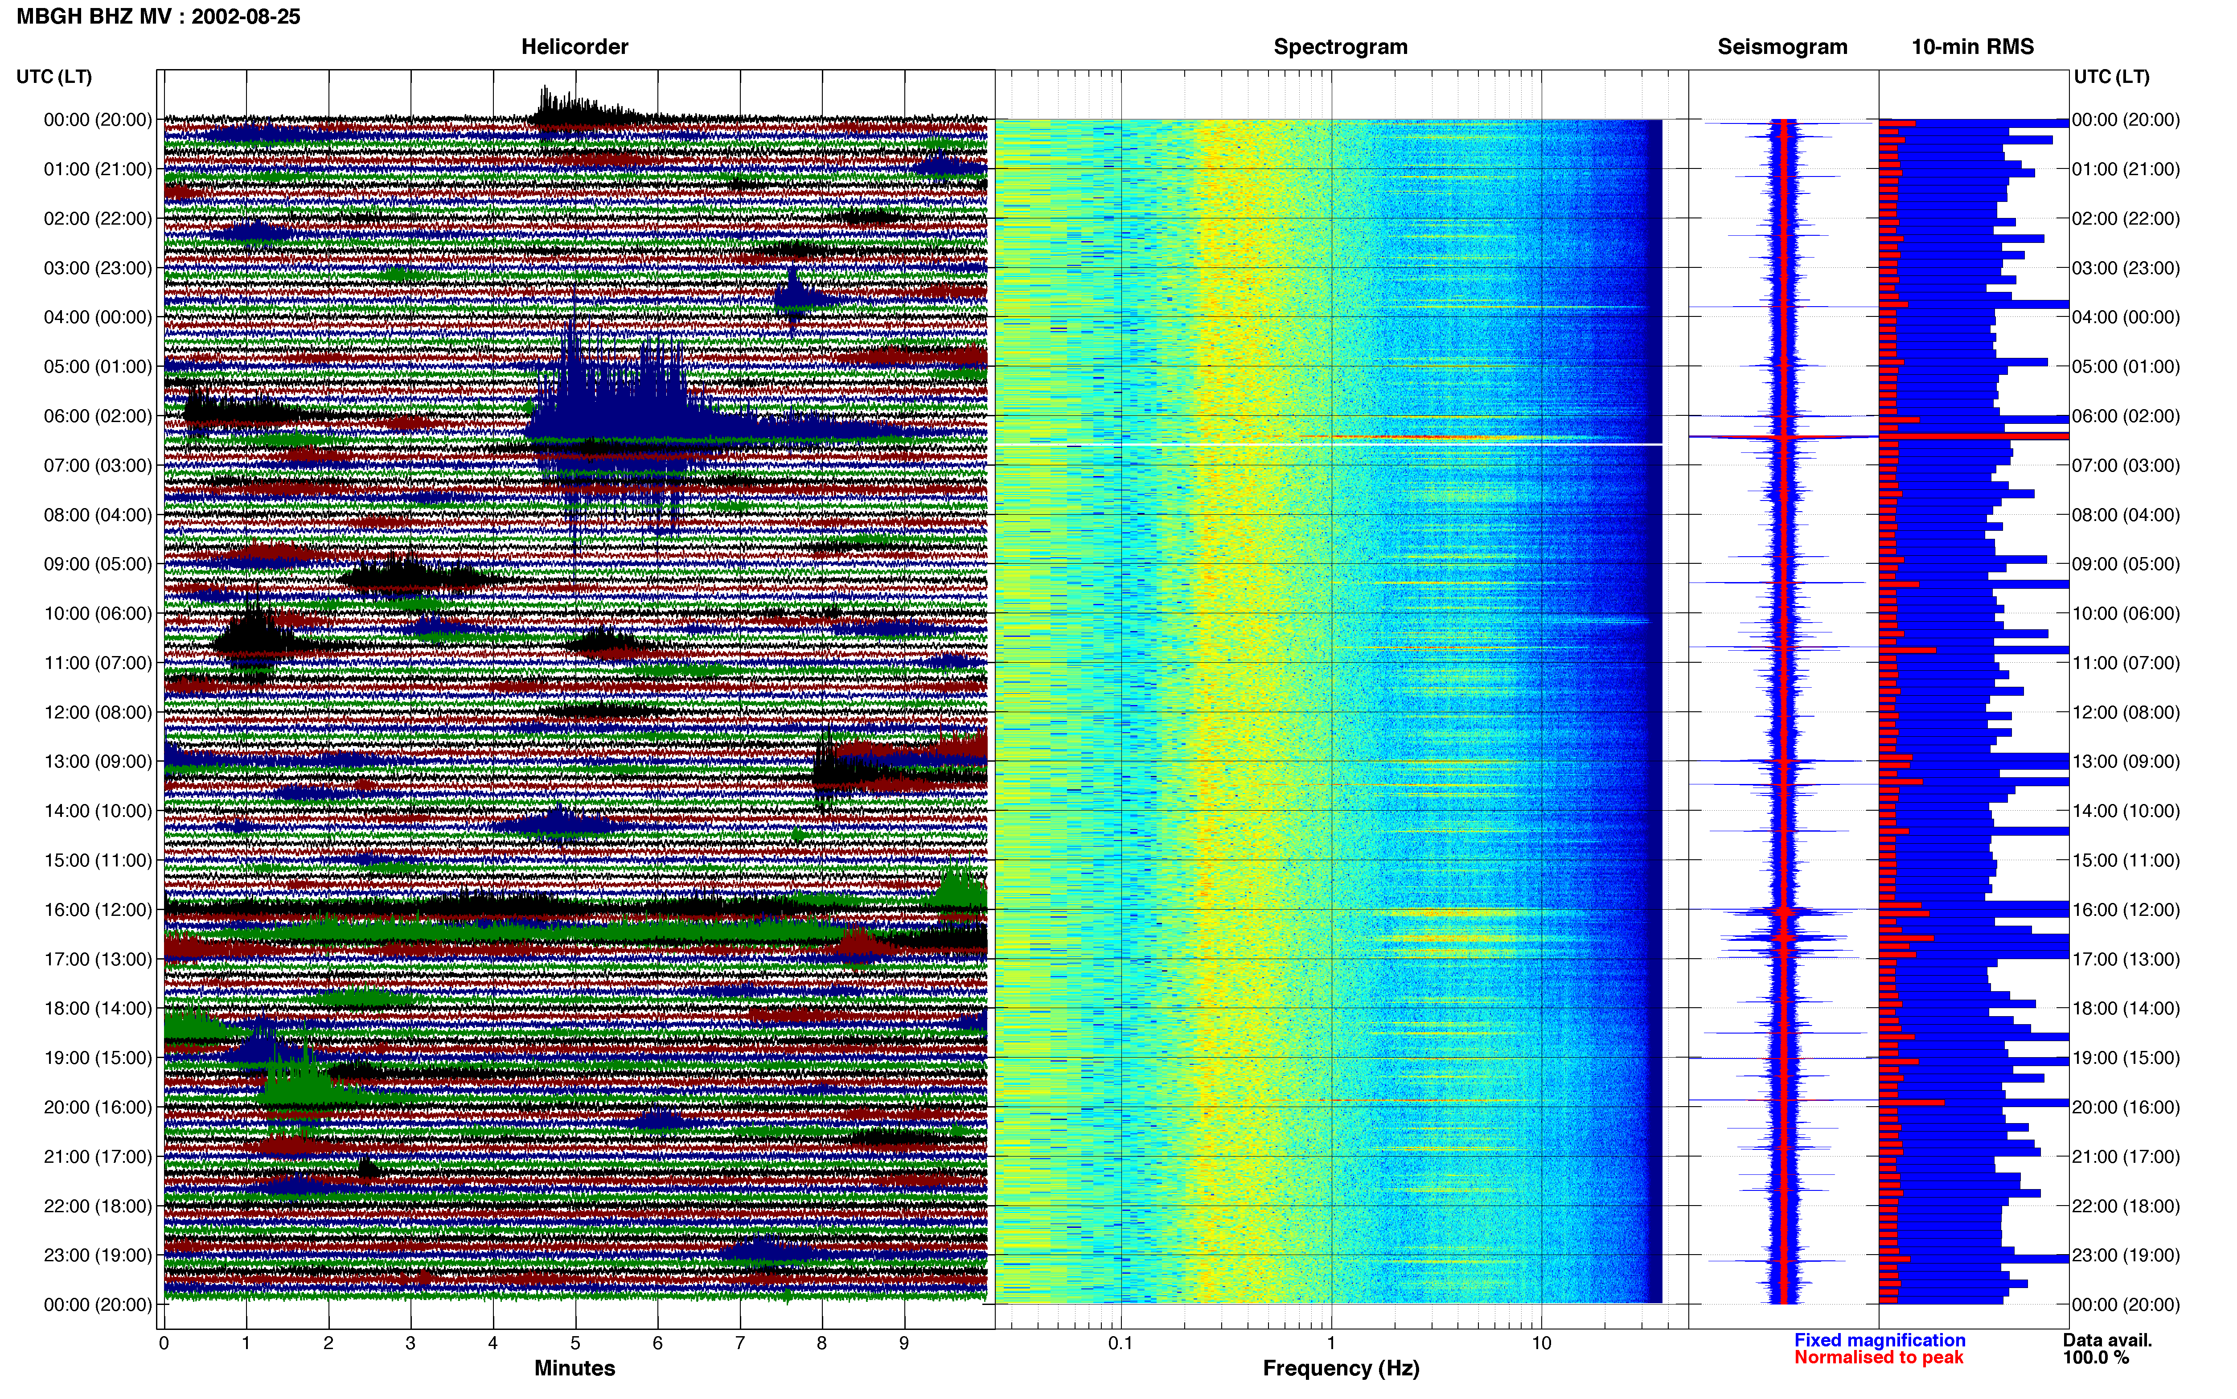Click left time label 21:00 (17:00)
The width and height of the screenshot is (2237, 1399).
click(98, 1156)
